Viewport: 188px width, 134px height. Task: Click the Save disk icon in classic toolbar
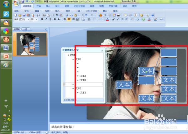[x=24, y=15]
